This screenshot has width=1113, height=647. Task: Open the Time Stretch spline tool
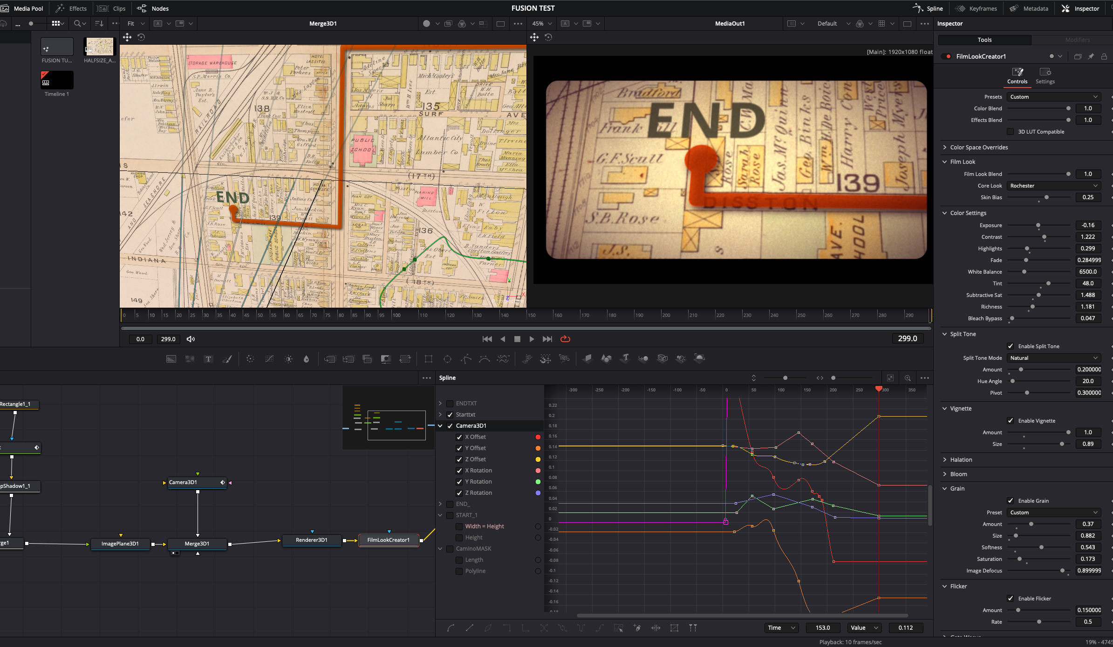pyautogui.click(x=656, y=628)
